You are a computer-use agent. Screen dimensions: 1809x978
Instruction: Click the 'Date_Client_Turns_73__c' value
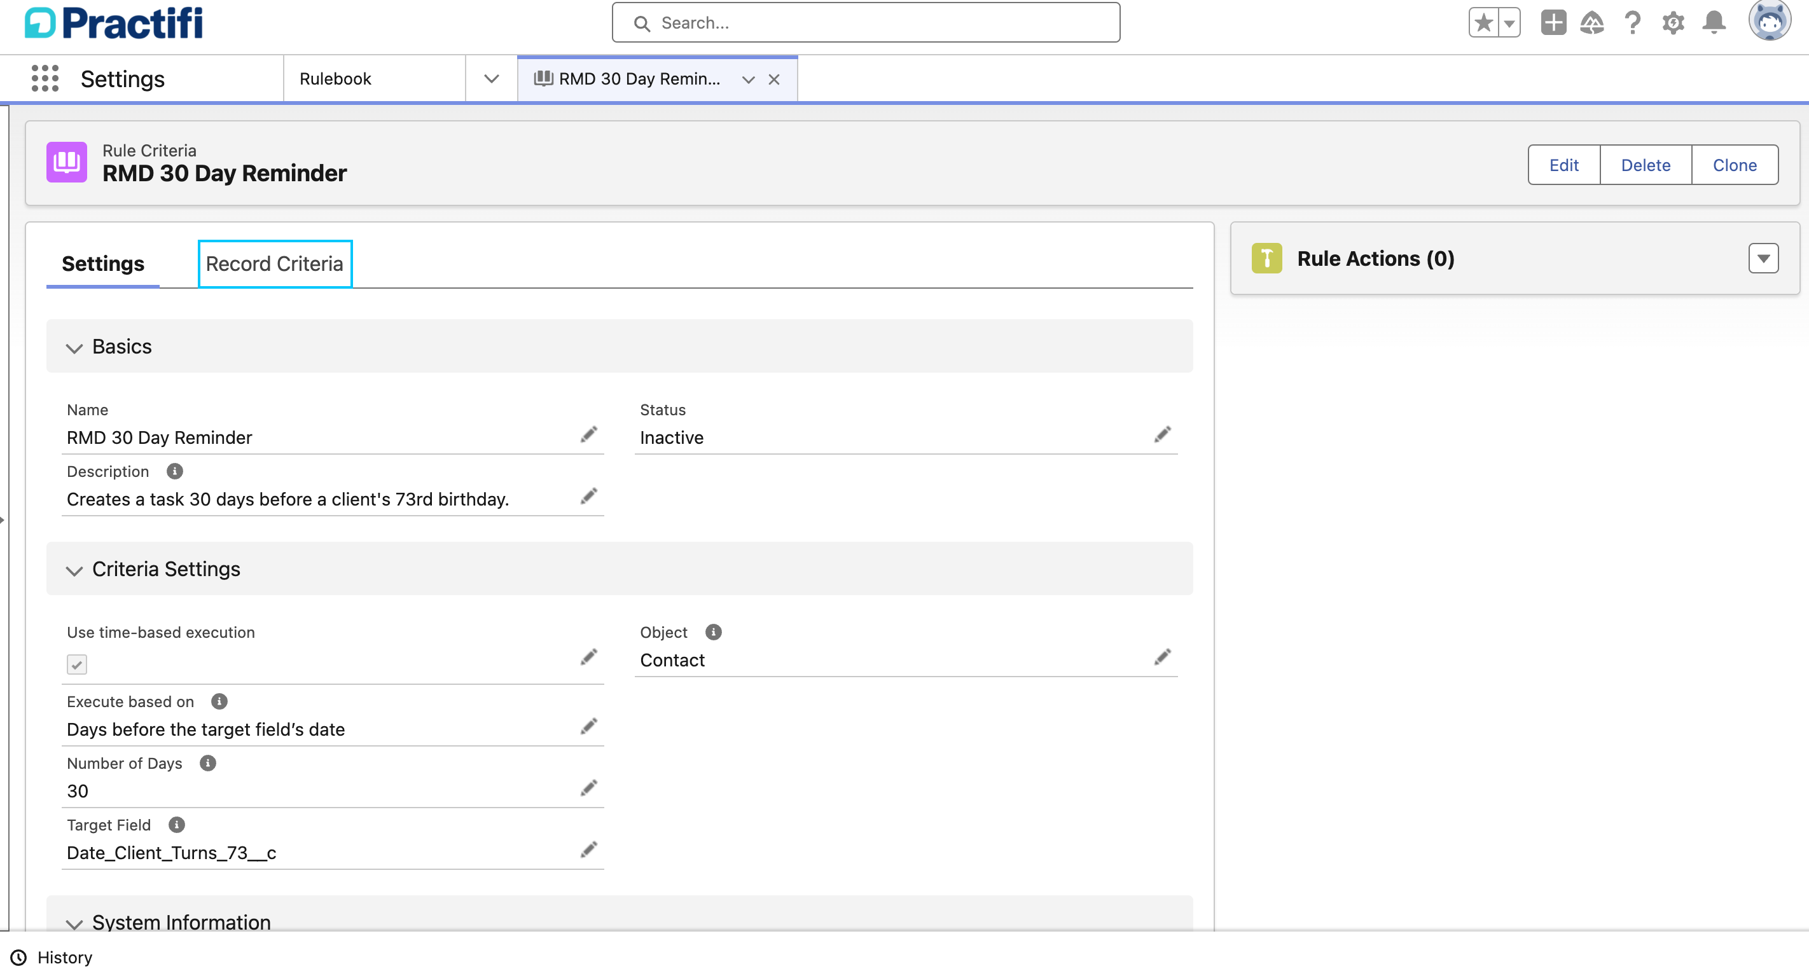click(171, 853)
